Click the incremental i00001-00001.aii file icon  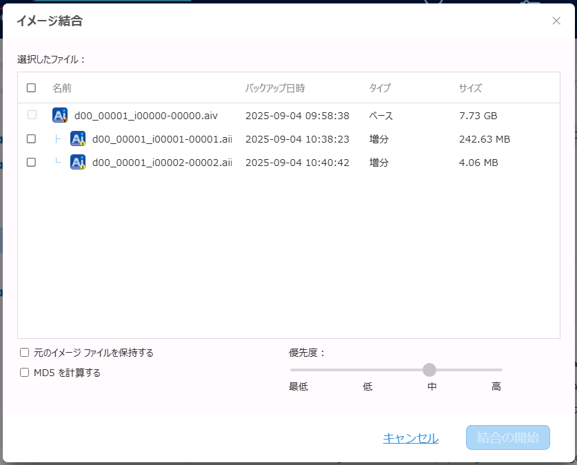point(78,139)
